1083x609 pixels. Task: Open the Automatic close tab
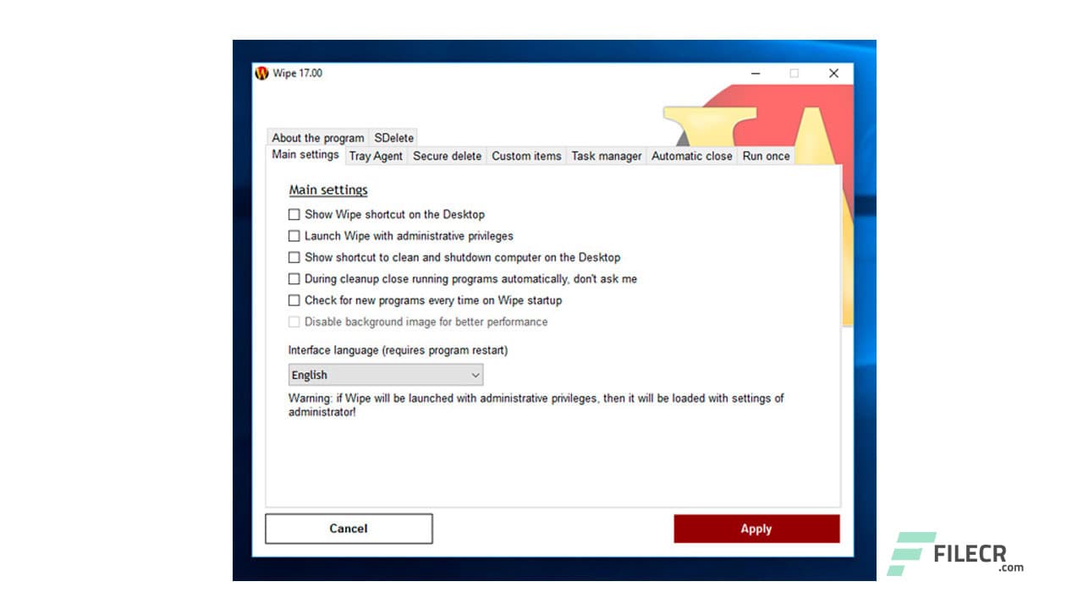click(691, 156)
